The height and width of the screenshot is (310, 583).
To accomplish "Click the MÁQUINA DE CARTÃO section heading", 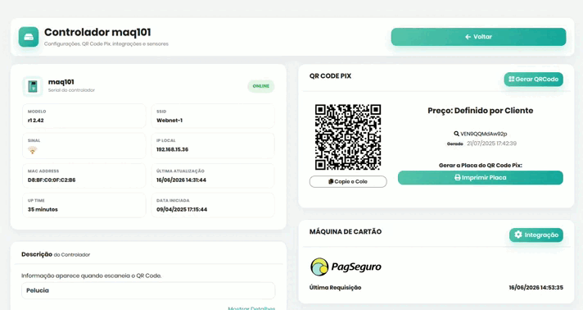I will (x=346, y=232).
